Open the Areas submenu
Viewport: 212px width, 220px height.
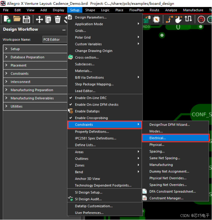(105, 152)
